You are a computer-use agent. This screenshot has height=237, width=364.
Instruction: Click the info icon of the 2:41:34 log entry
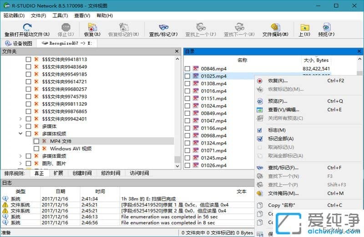(x=5, y=199)
